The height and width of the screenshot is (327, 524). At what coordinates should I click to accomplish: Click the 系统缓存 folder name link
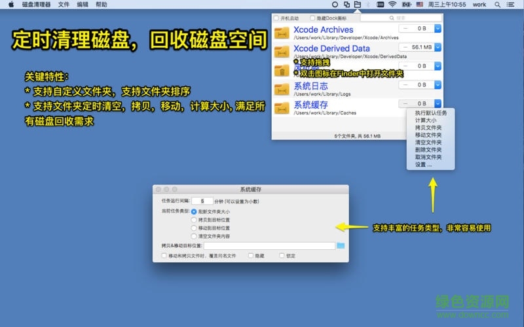(x=310, y=105)
